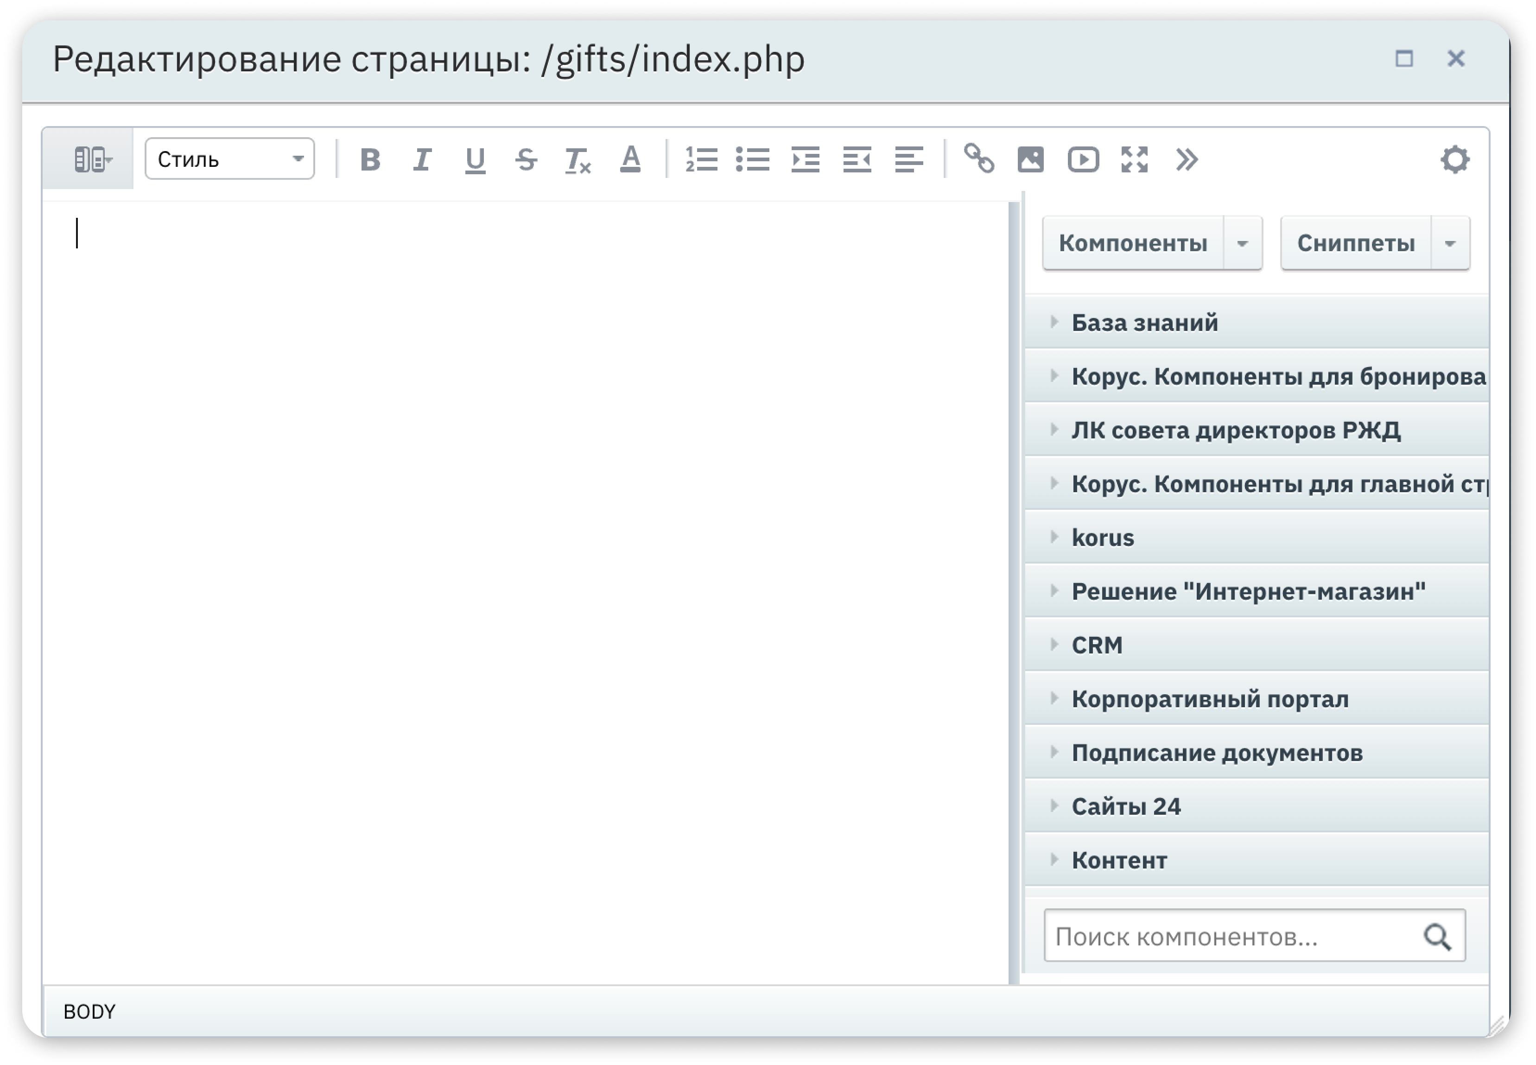Open the Компоненты dropdown arrow
The height and width of the screenshot is (1065, 1536).
(x=1243, y=243)
